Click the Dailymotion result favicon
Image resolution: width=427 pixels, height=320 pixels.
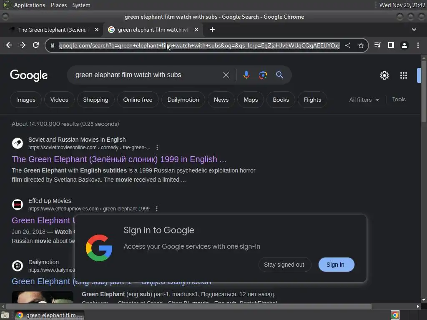click(18, 265)
